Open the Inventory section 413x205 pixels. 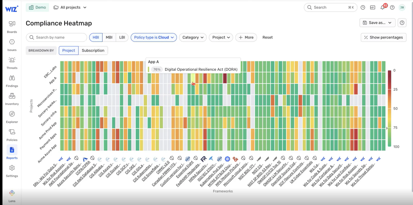[x=12, y=99]
